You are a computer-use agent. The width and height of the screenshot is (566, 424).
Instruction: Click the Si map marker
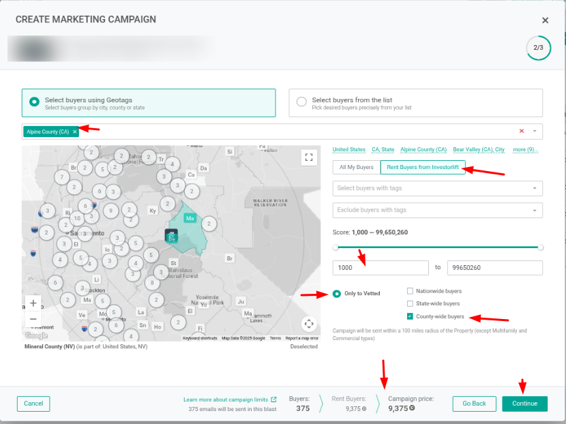(x=230, y=151)
